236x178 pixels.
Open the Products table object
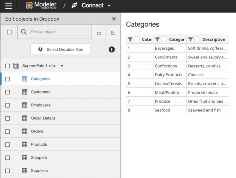point(39,144)
